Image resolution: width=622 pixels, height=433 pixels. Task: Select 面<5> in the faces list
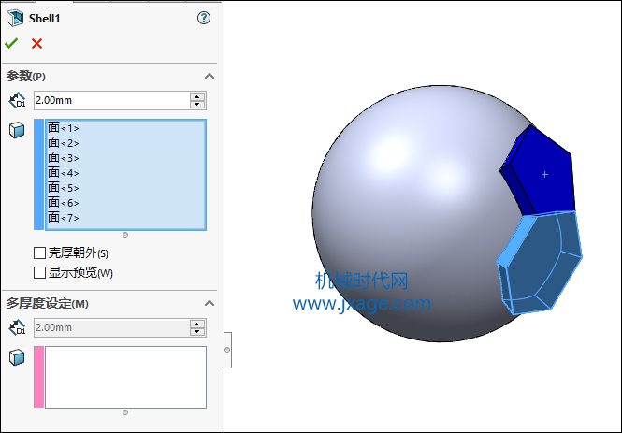[x=64, y=188]
